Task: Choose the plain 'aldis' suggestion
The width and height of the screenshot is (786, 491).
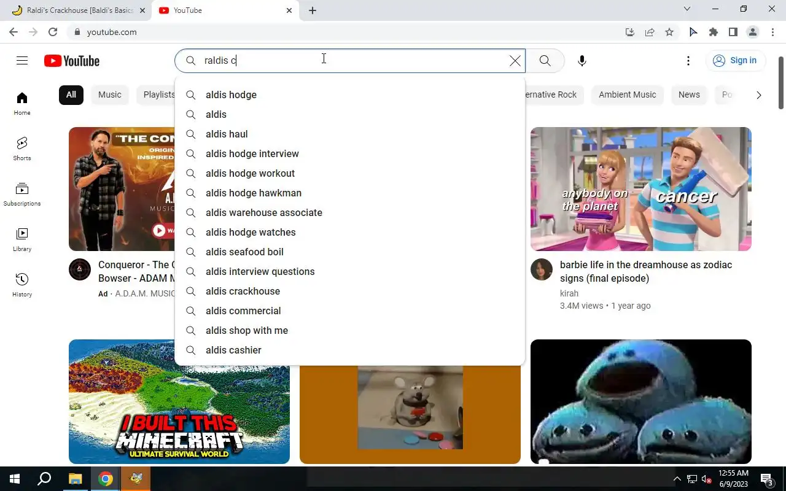Action: pos(350,114)
